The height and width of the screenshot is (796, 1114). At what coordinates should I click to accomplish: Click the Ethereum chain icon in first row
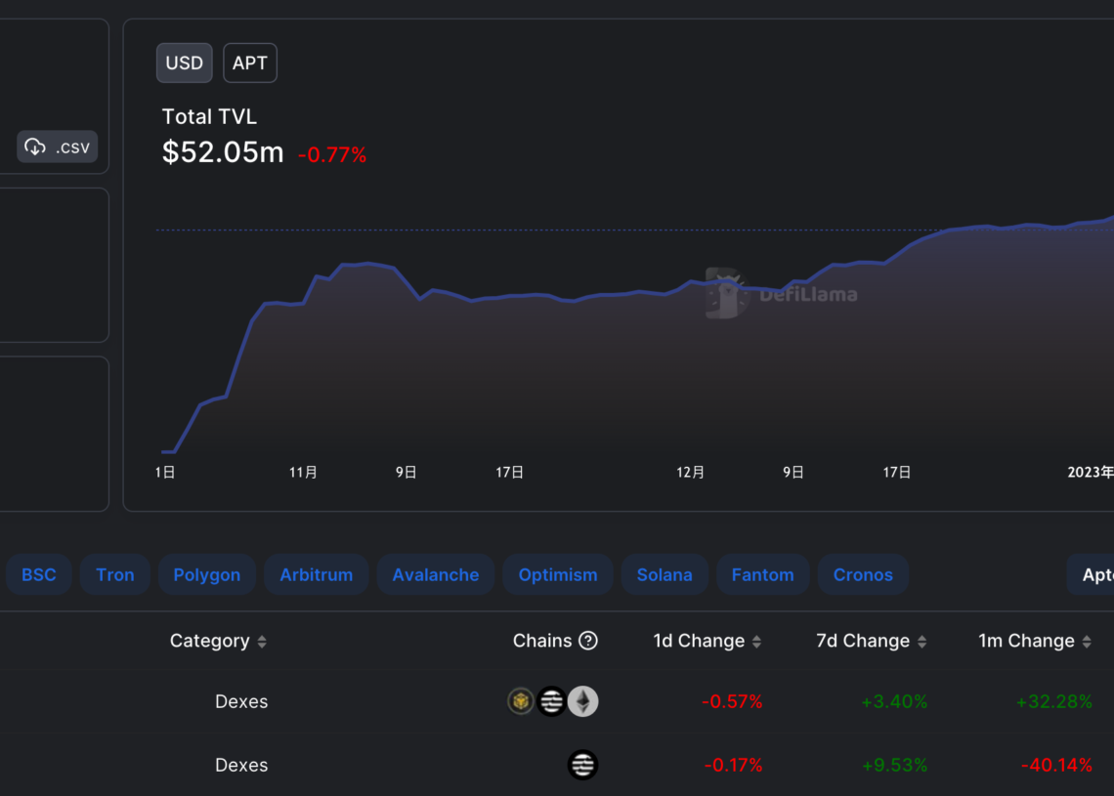[582, 701]
